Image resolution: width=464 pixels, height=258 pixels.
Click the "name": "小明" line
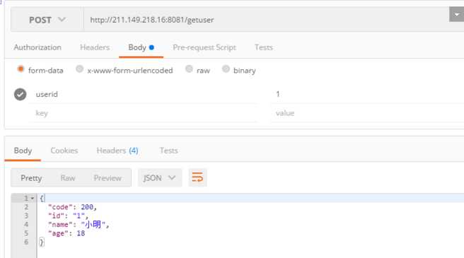pos(79,225)
